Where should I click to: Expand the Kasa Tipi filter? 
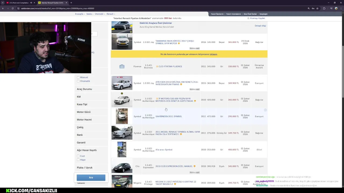(82, 104)
